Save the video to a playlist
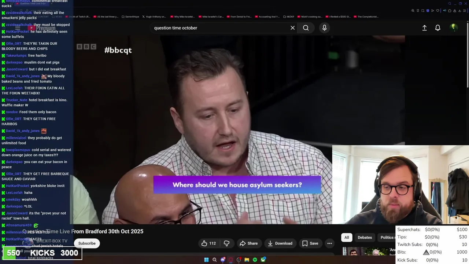 pos(310,243)
